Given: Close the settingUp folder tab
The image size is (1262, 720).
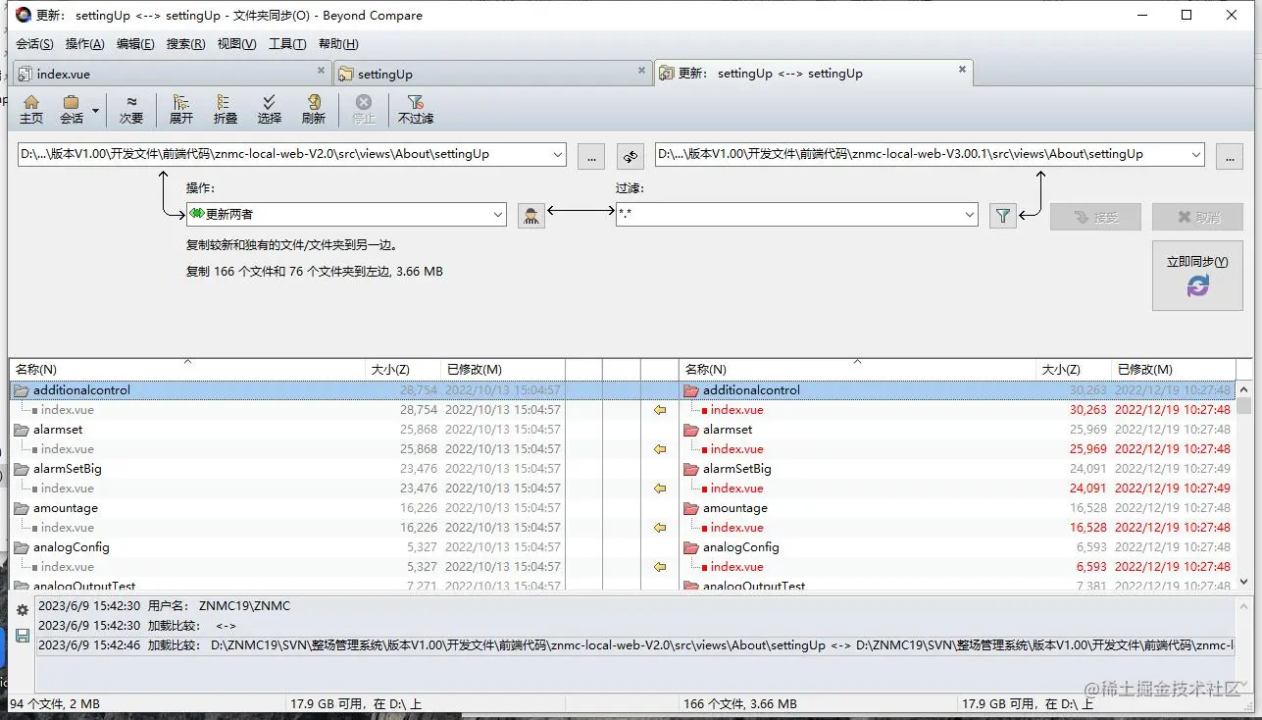Looking at the screenshot, I should 642,70.
